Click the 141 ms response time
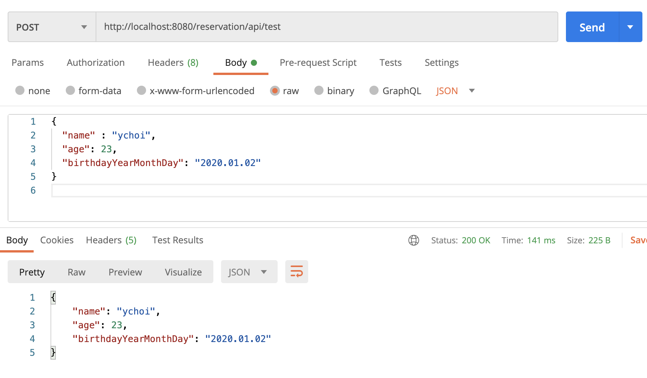 pyautogui.click(x=541, y=240)
